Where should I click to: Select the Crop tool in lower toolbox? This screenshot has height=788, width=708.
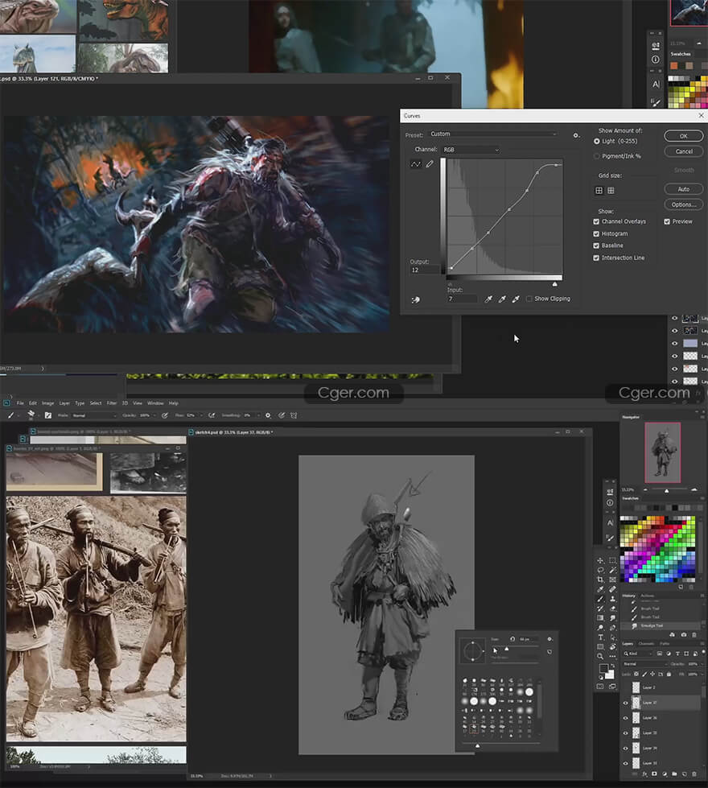pyautogui.click(x=600, y=580)
